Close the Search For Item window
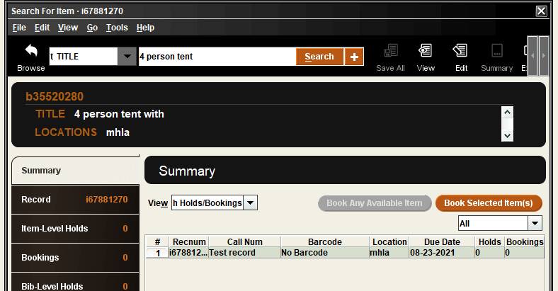The image size is (558, 291). [x=541, y=11]
